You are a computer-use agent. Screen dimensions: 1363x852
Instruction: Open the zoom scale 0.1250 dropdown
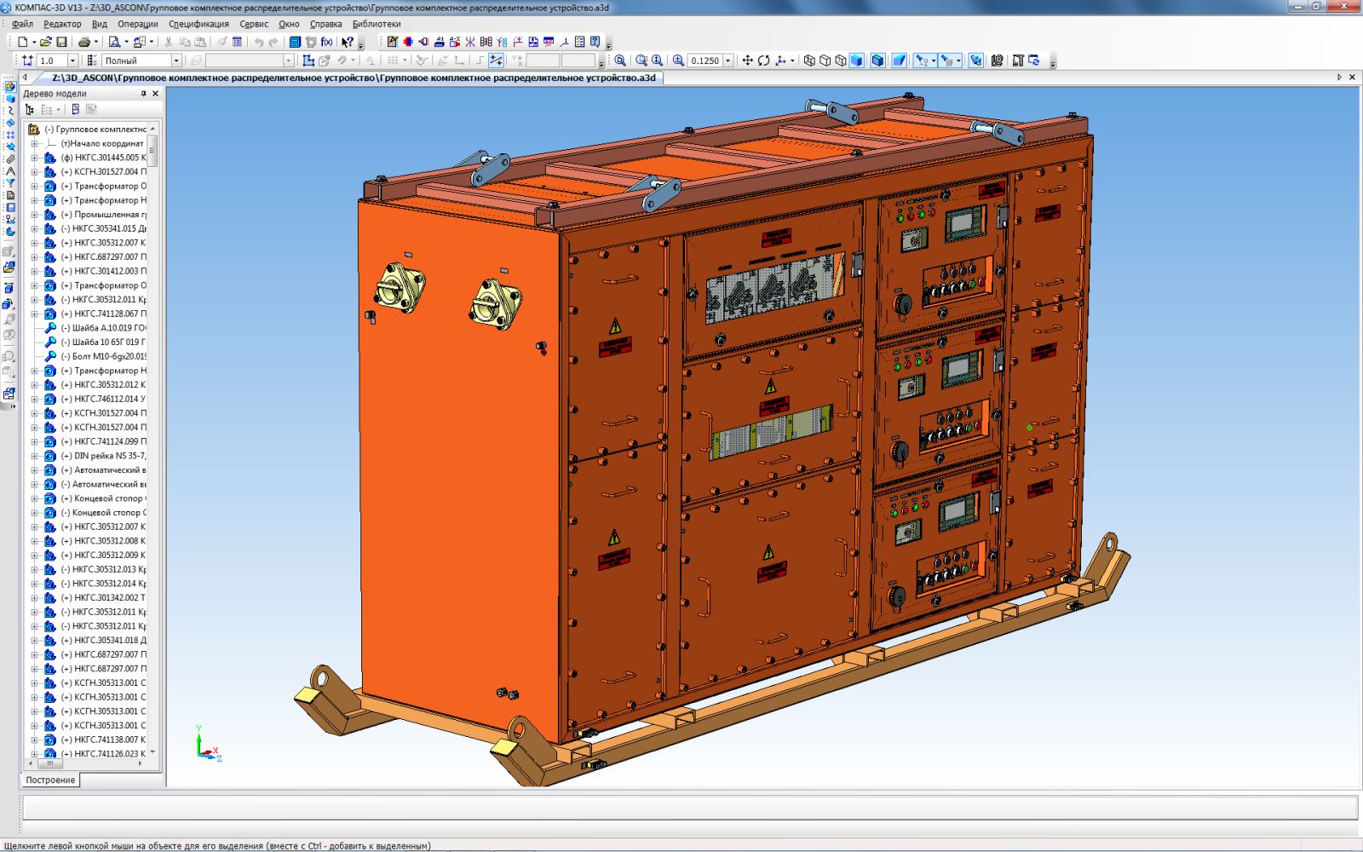728,60
